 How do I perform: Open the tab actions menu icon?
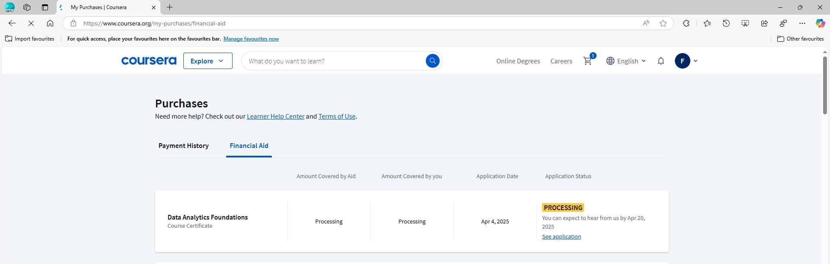[x=45, y=7]
